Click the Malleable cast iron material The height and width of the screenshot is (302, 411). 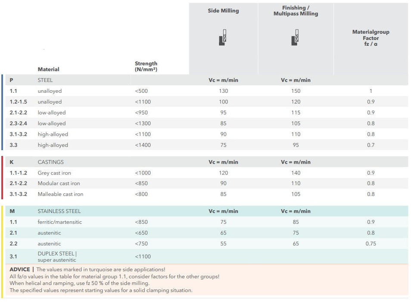[60, 194]
